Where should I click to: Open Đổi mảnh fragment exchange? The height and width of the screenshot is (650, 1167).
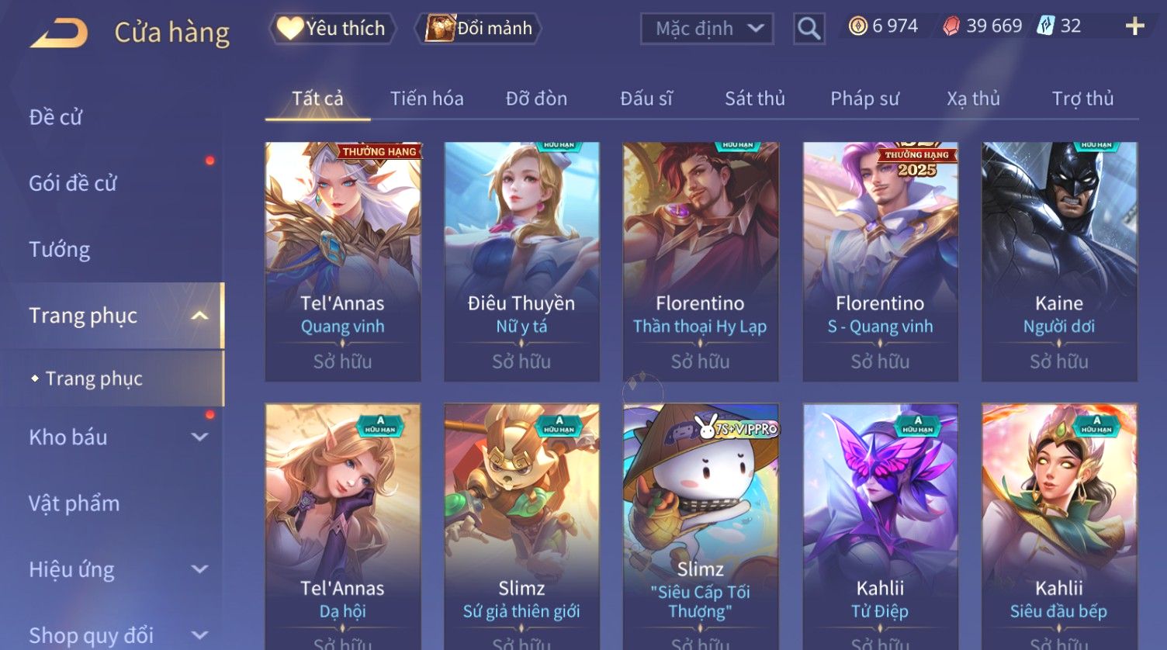[478, 29]
